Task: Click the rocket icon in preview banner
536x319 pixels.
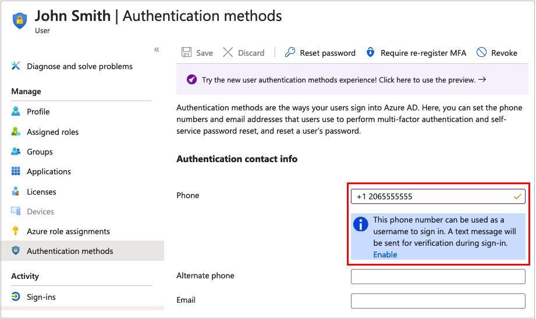Action: click(x=192, y=80)
